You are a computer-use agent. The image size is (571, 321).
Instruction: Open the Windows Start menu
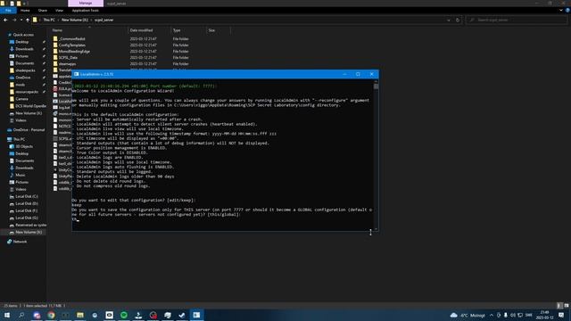point(7,315)
